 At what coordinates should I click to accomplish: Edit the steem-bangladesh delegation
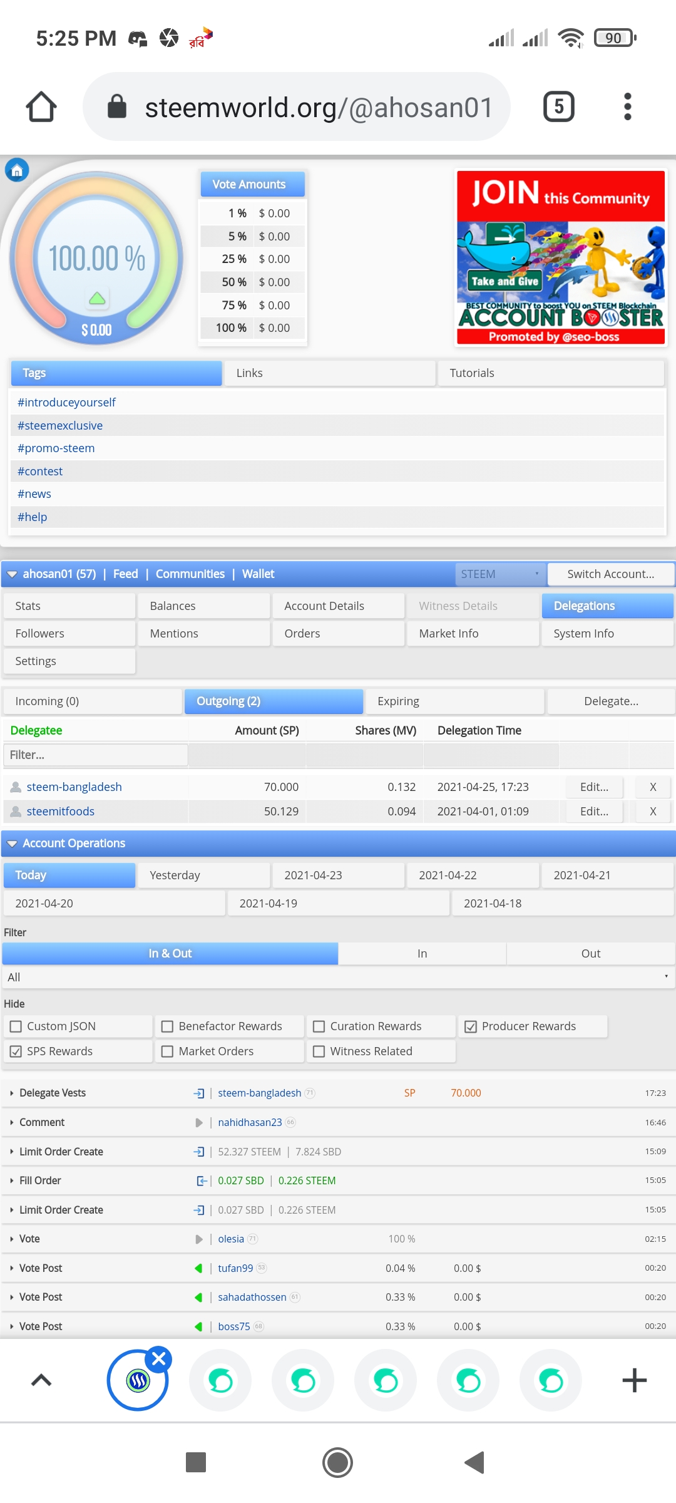[x=594, y=787]
